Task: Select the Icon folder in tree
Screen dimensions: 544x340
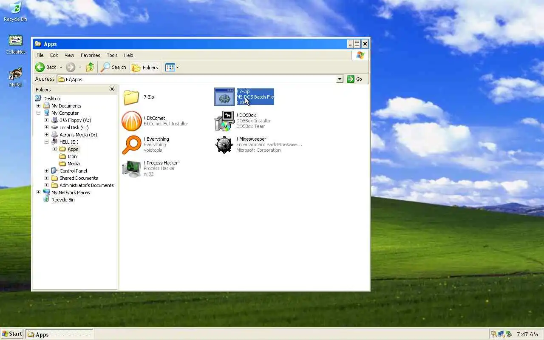Action: click(x=72, y=156)
